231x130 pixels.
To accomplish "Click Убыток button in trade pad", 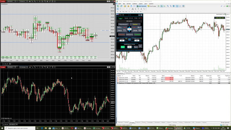I will point(122,34).
